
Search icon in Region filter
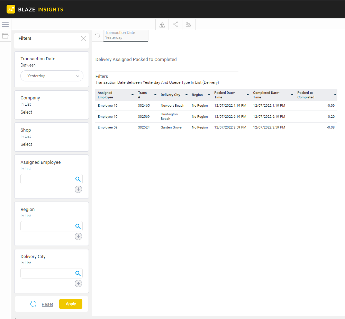[x=78, y=226]
